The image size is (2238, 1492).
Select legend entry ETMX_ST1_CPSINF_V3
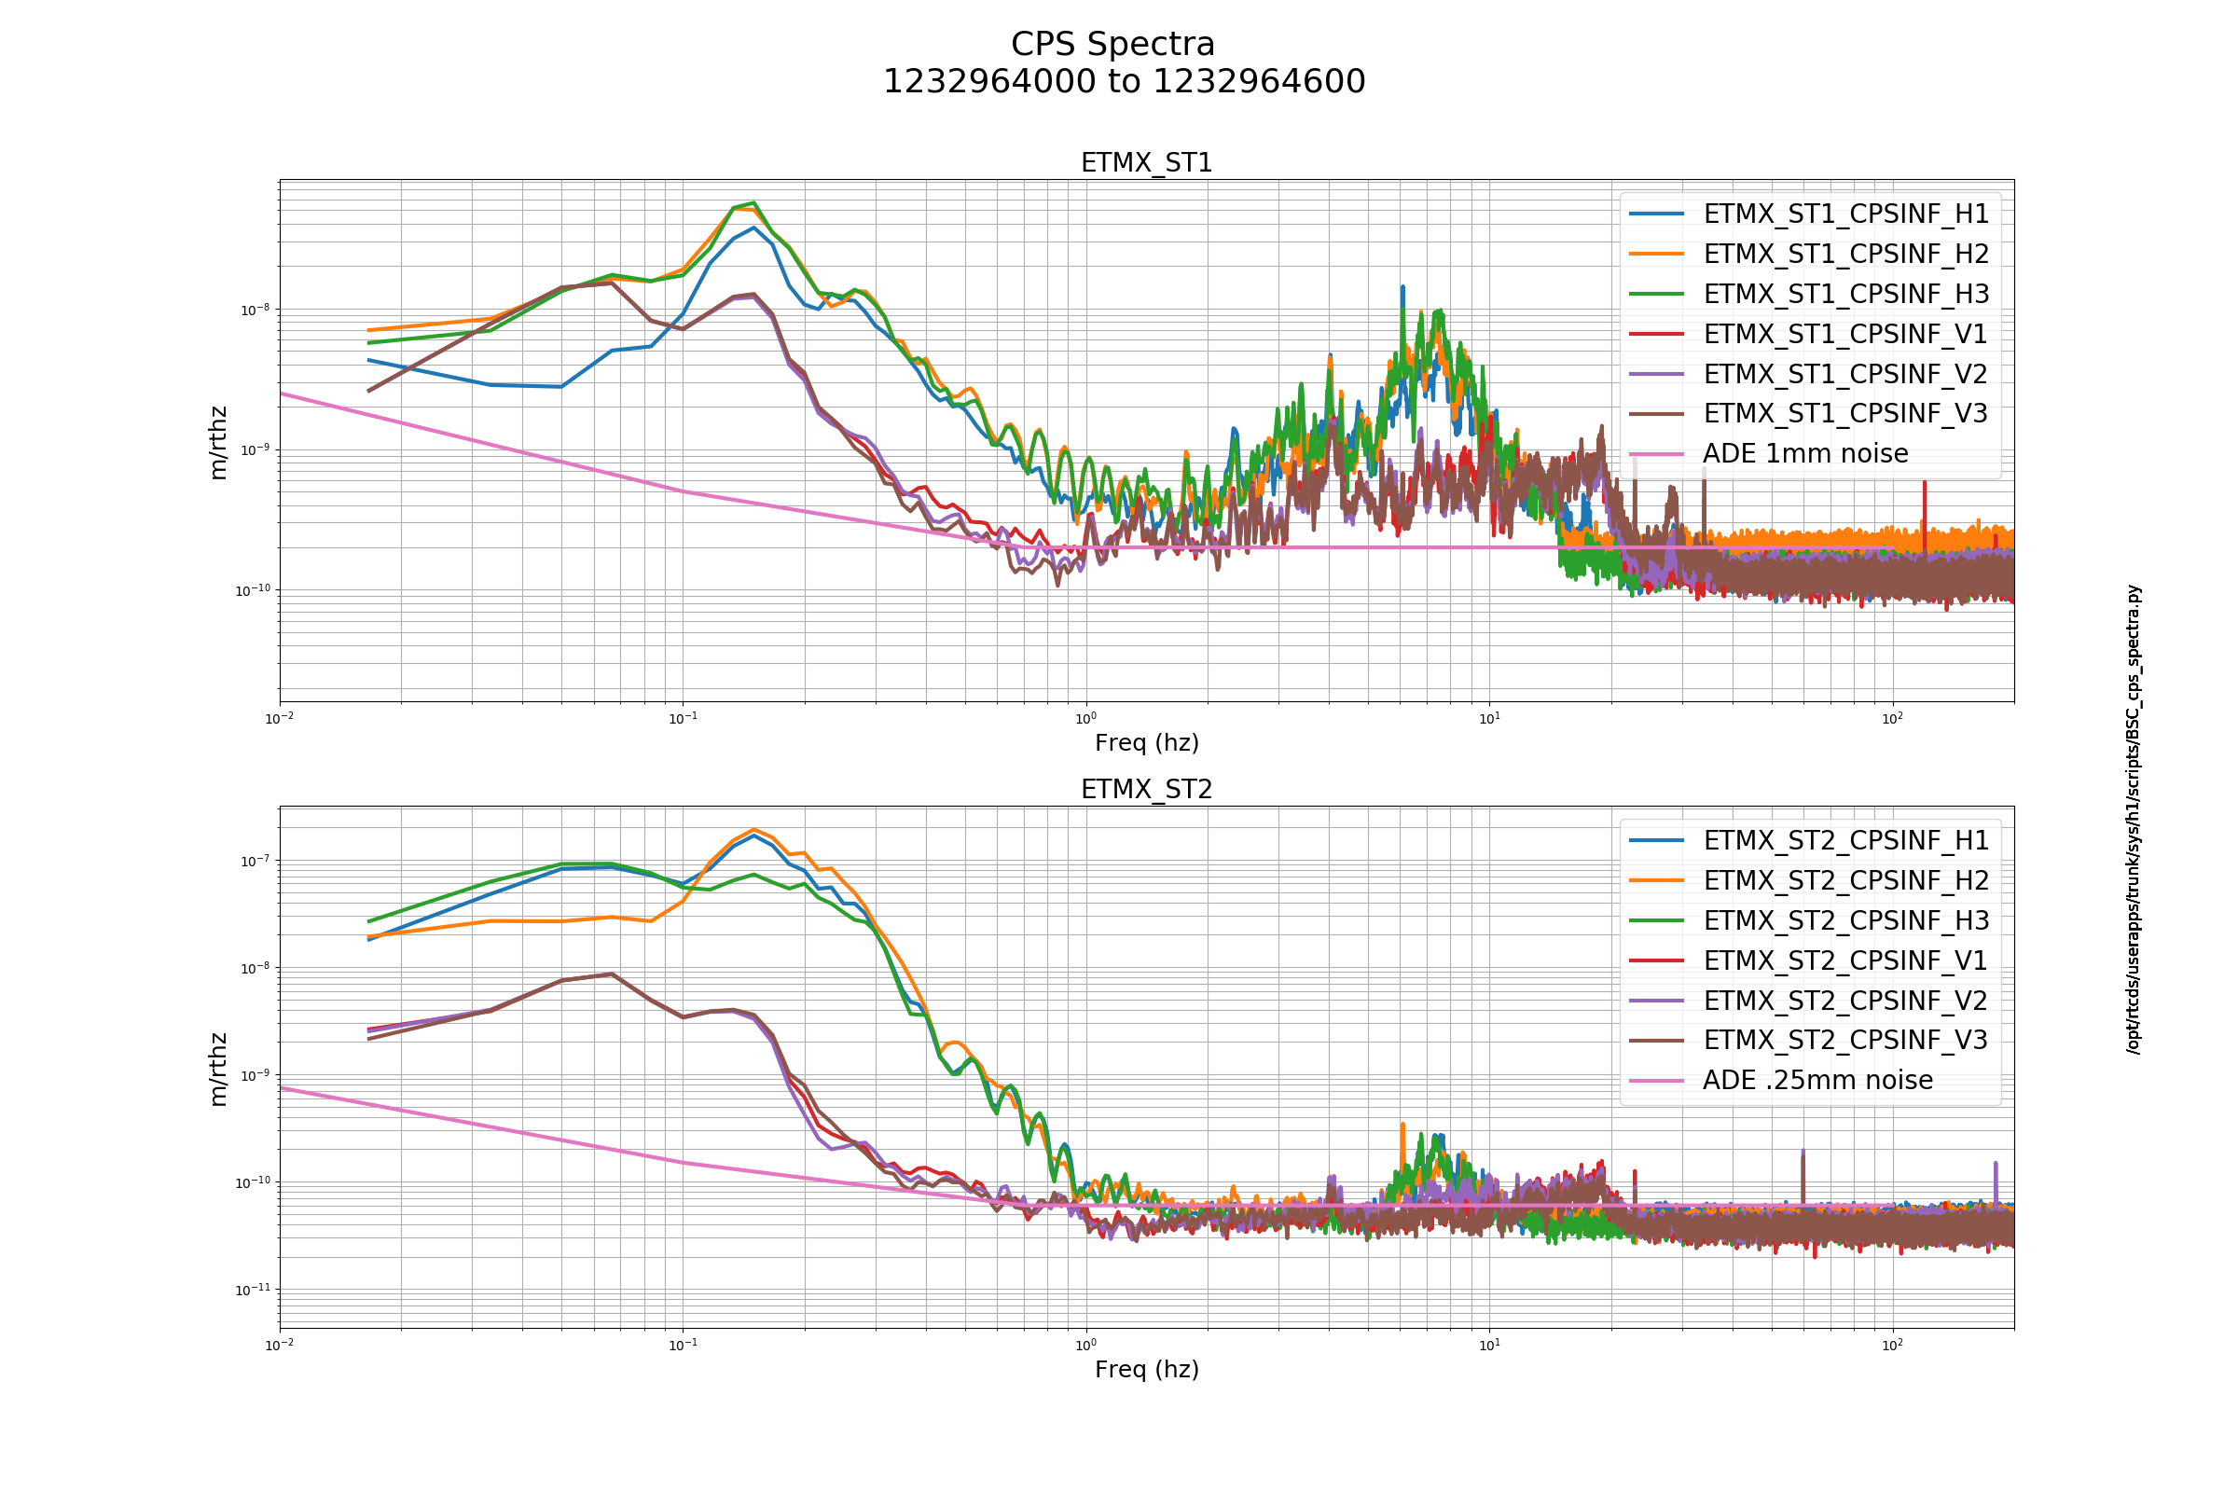(x=1845, y=413)
